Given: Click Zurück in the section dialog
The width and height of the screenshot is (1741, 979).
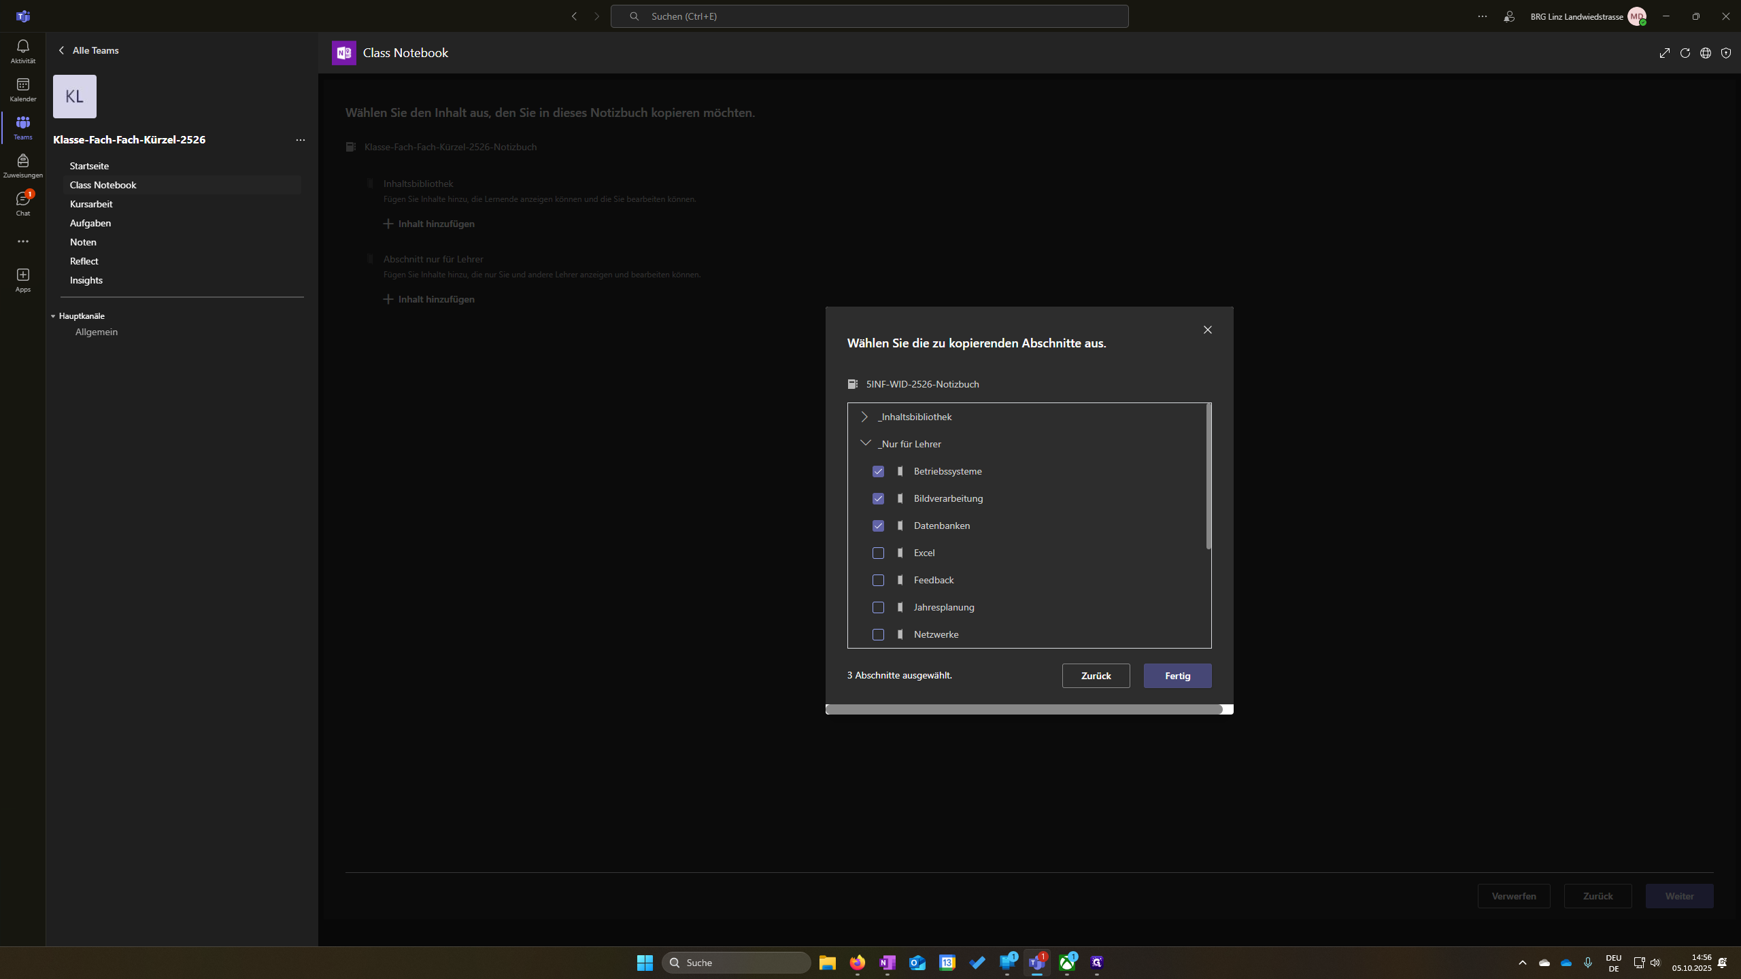Looking at the screenshot, I should point(1096,676).
